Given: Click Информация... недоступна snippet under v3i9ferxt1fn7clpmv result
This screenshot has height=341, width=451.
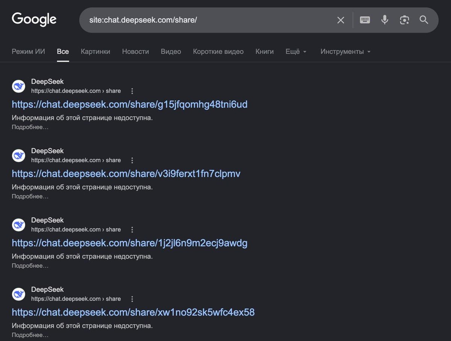Looking at the screenshot, I should pos(82,187).
